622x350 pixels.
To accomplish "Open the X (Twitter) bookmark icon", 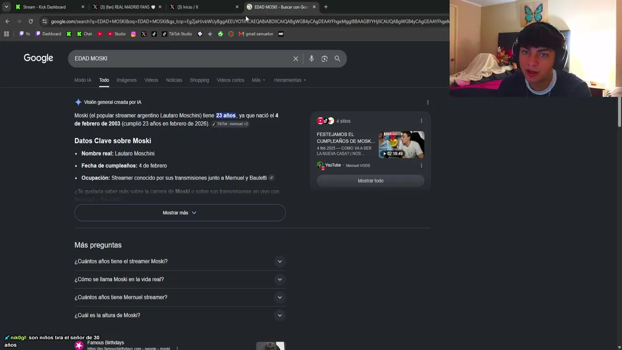I will pyautogui.click(x=144, y=34).
